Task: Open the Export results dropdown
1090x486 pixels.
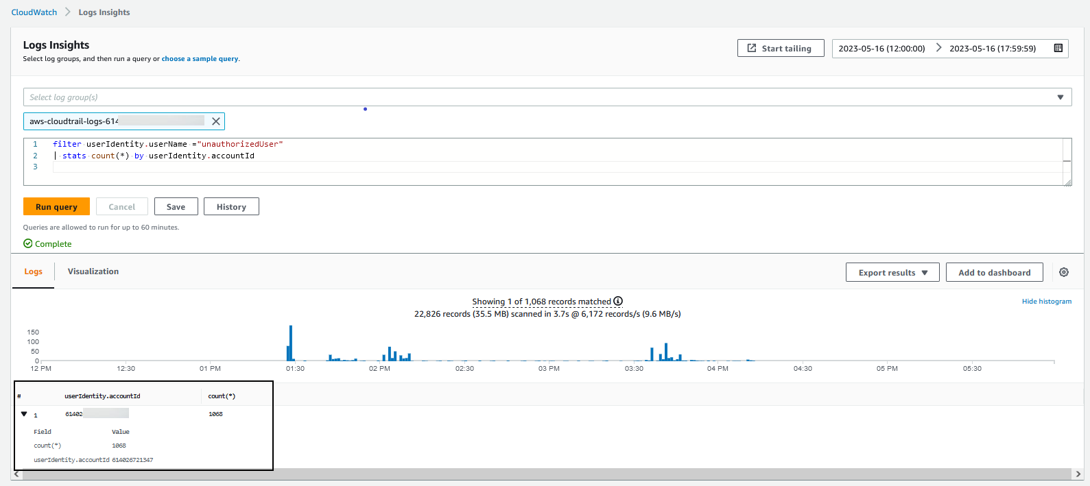Action: [892, 272]
